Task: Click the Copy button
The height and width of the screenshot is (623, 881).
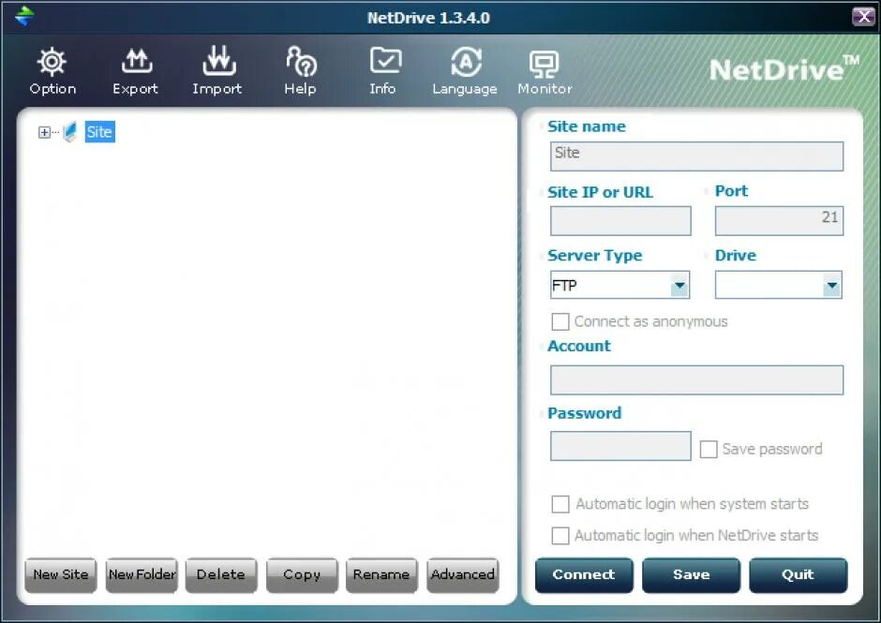Action: 303,574
